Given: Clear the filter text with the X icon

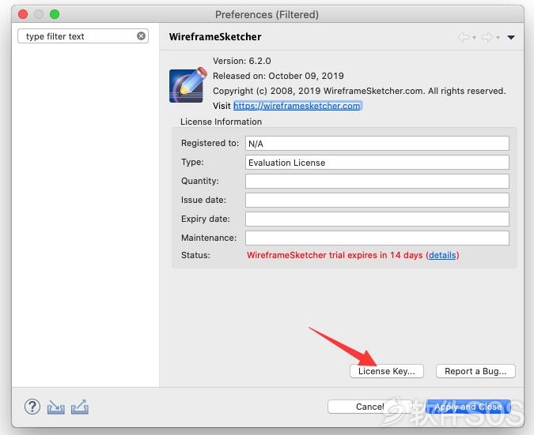Looking at the screenshot, I should (x=141, y=36).
